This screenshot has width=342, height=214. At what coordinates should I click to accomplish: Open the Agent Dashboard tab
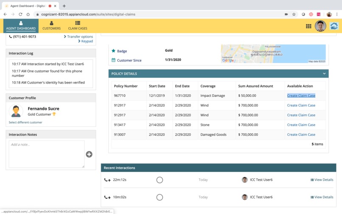pos(21,25)
